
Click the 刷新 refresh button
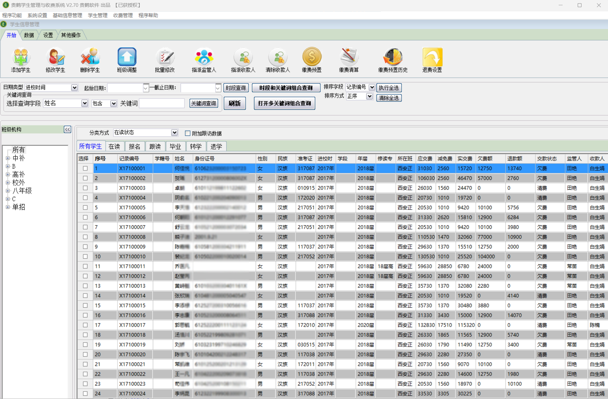pos(234,104)
